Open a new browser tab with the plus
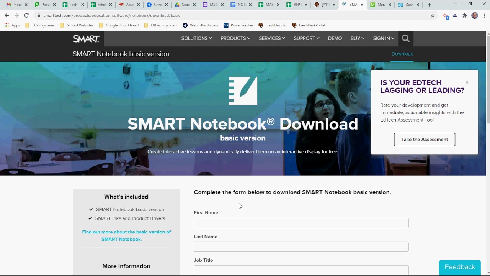 430,5
